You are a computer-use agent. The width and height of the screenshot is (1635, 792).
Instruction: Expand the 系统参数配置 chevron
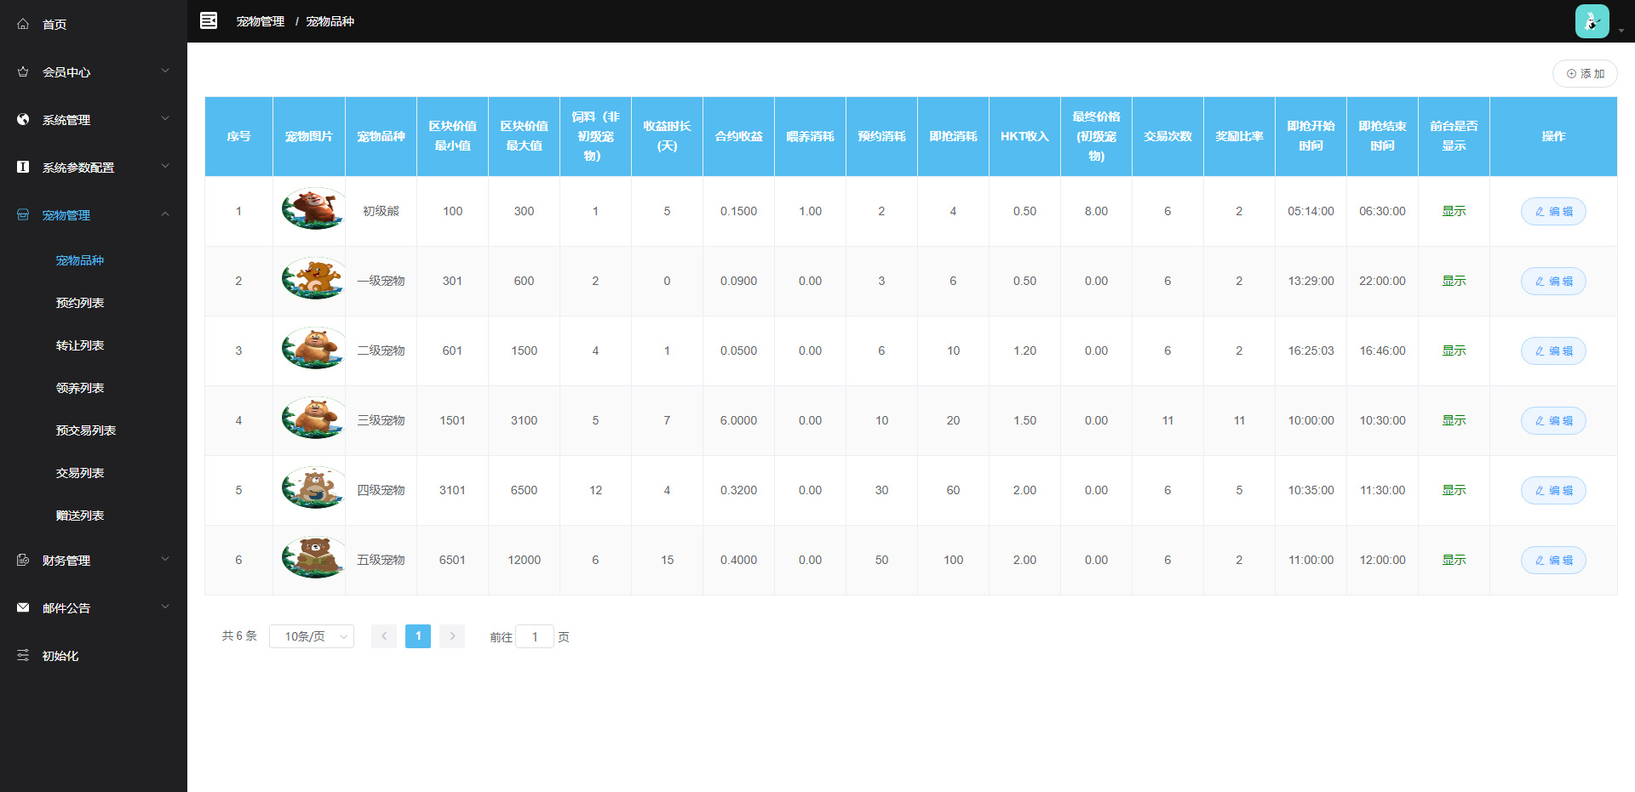165,166
